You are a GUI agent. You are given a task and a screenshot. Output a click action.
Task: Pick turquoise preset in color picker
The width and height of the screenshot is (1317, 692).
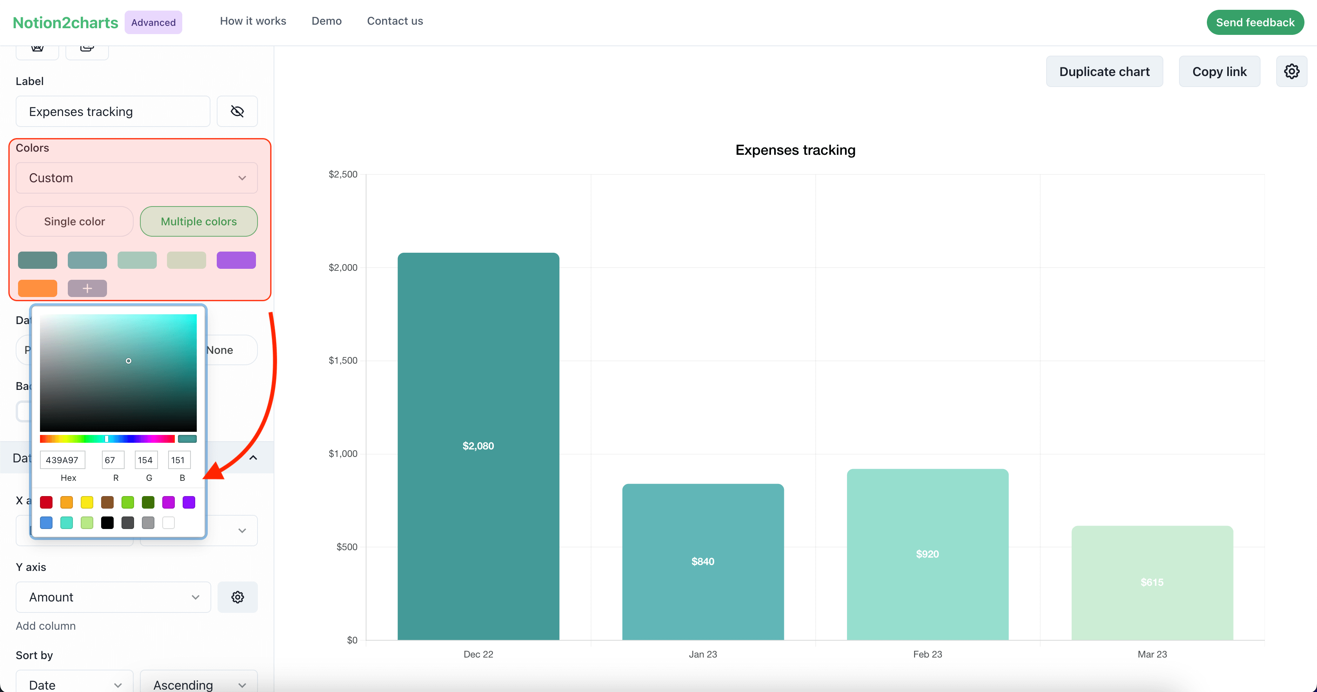tap(67, 523)
